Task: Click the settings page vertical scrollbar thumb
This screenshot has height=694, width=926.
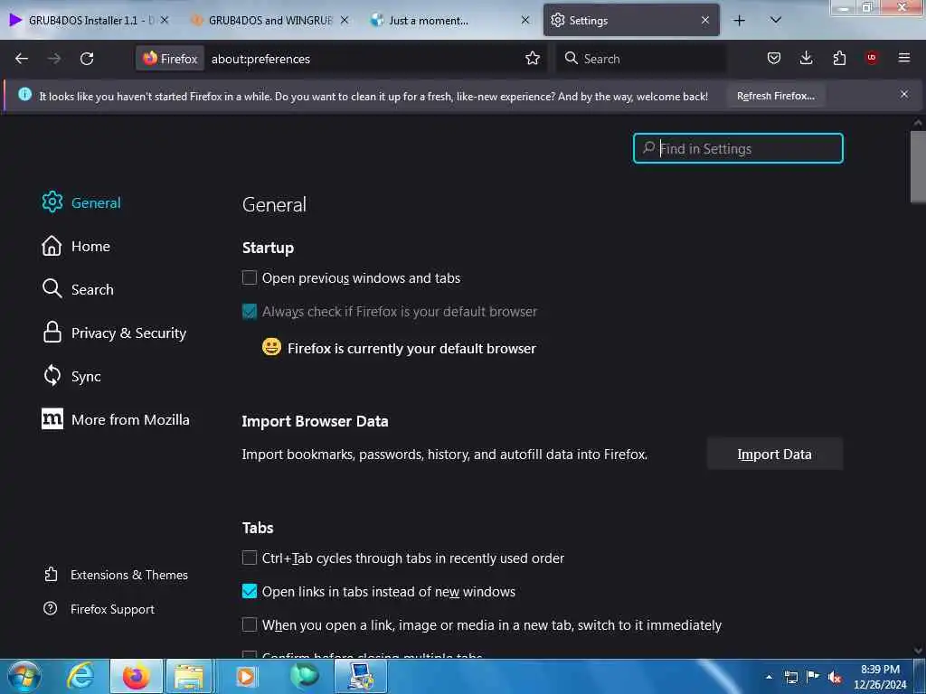Action: (918, 166)
